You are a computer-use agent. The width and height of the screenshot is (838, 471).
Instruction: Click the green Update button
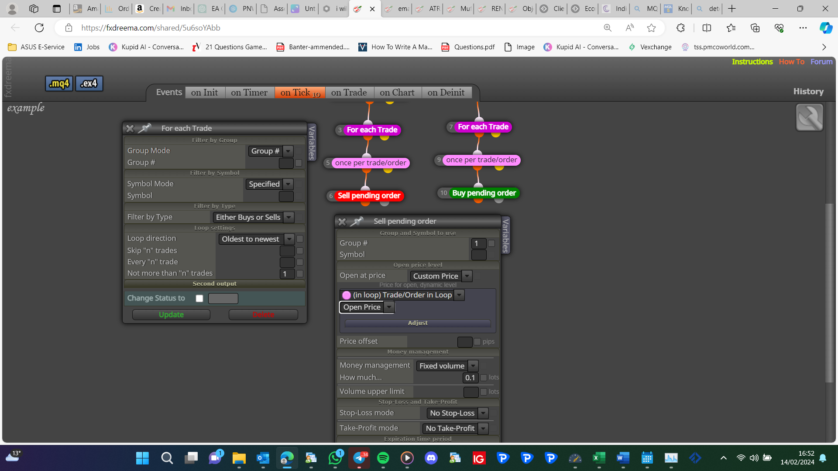pyautogui.click(x=171, y=315)
